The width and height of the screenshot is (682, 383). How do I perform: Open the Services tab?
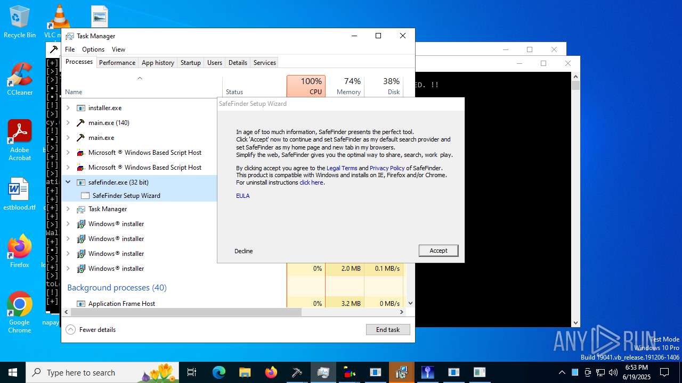(x=265, y=63)
